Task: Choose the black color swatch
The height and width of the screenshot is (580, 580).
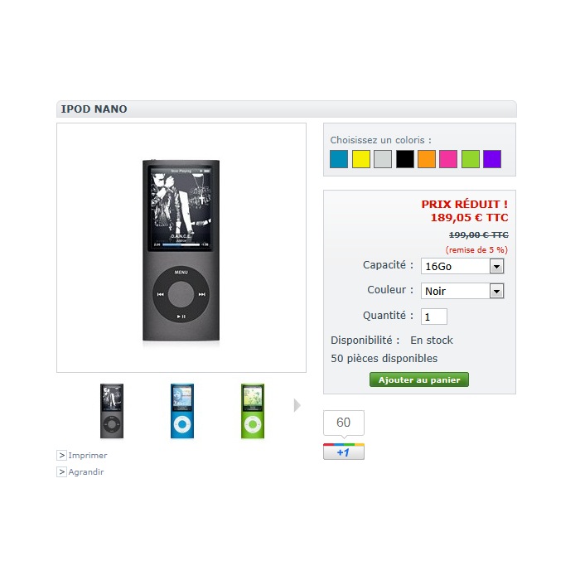Action: [405, 159]
